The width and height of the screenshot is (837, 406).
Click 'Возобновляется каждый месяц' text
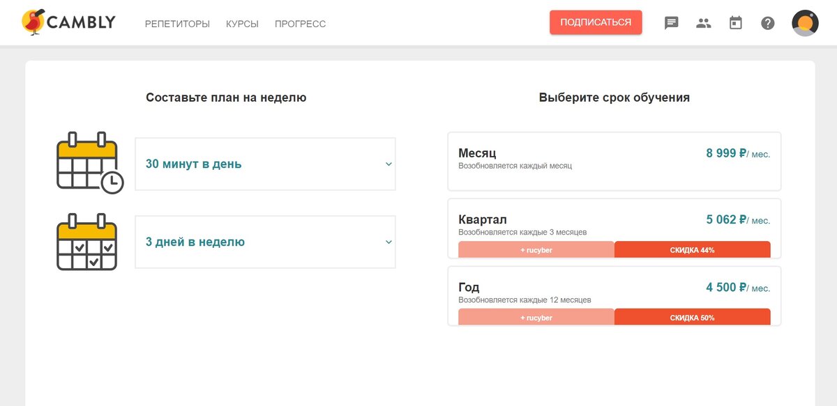coord(515,166)
